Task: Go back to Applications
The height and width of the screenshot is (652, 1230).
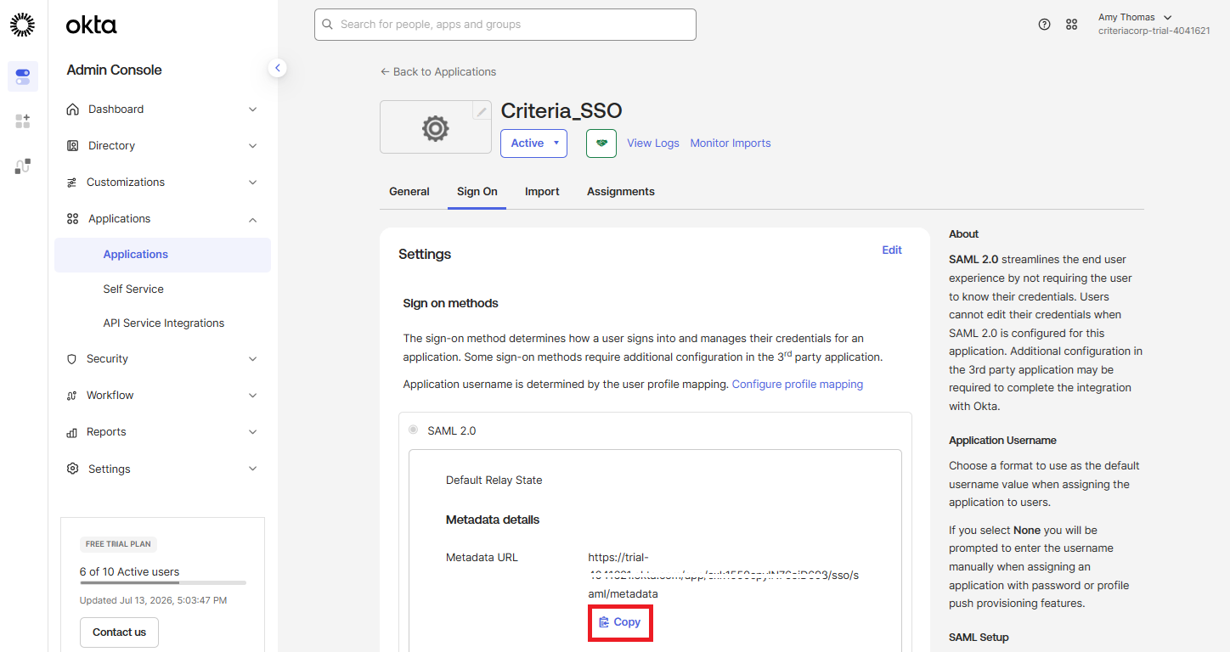Action: 438,72
